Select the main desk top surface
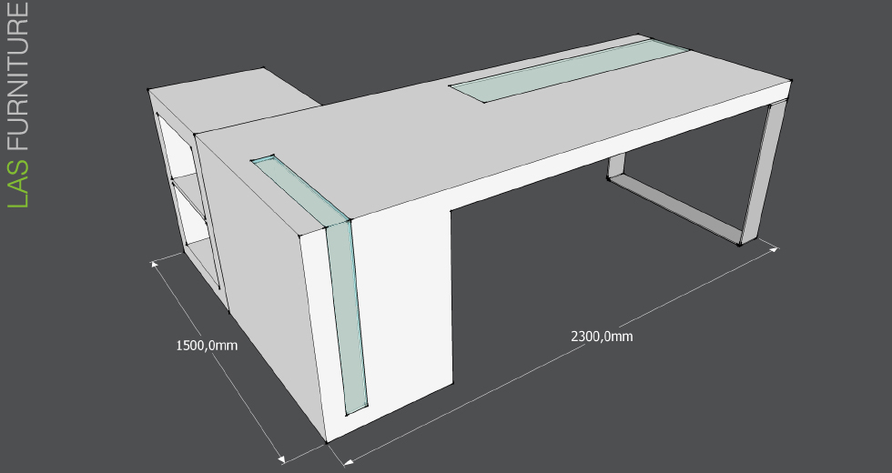Image resolution: width=892 pixels, height=473 pixels. tap(510, 136)
